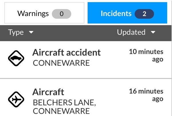The width and height of the screenshot is (172, 116).
Task: Click the airplane diamond icon
Action: (16, 99)
